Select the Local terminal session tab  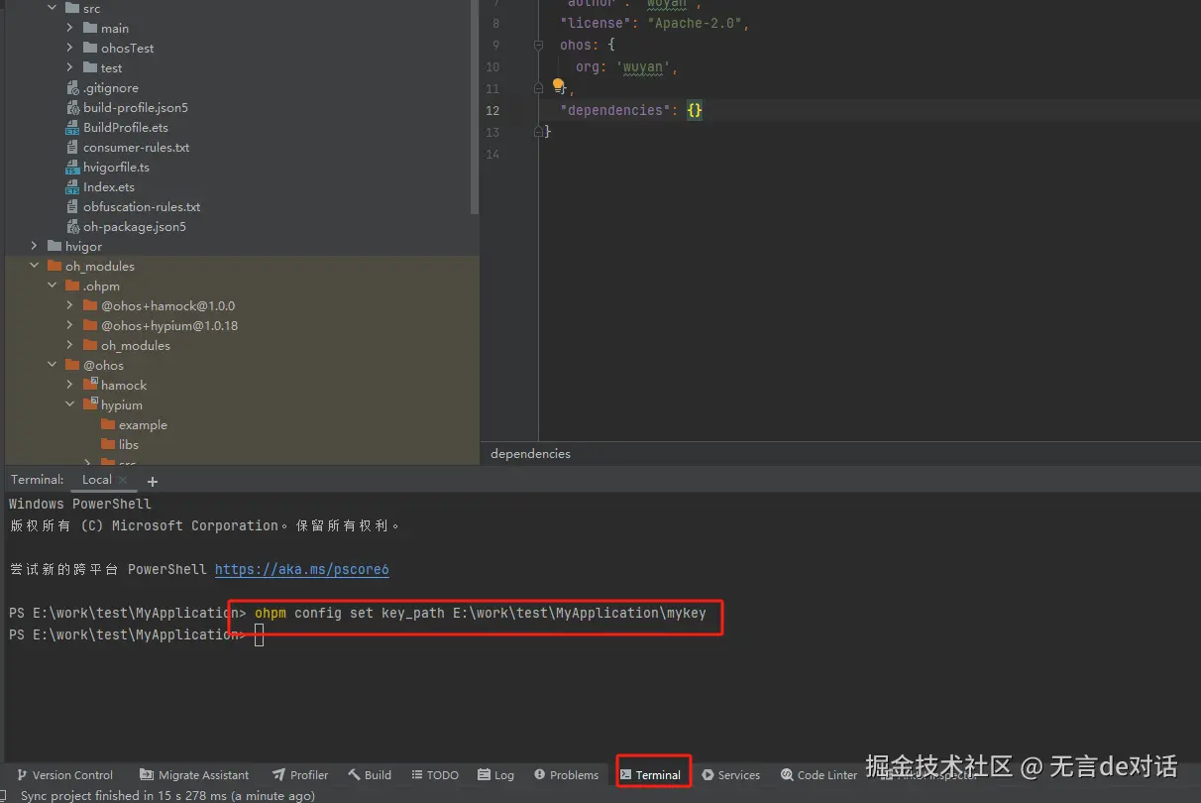[x=97, y=479]
